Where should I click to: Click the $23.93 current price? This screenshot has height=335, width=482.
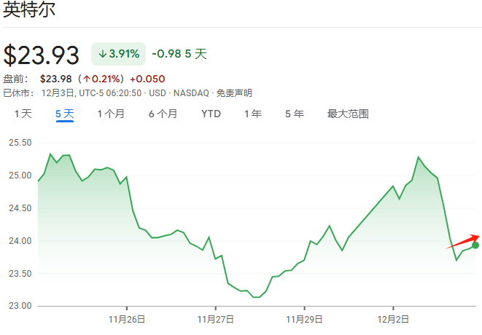click(x=41, y=55)
